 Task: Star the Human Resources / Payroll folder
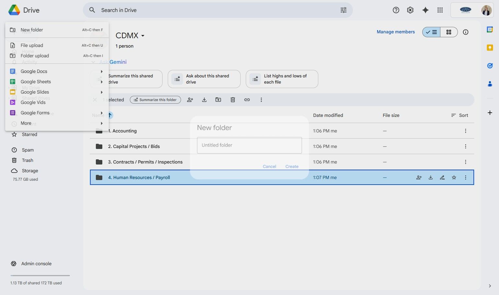pyautogui.click(x=454, y=177)
